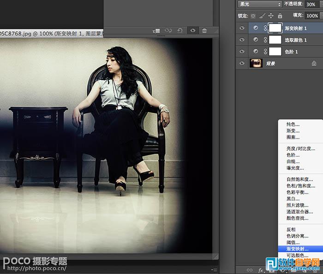The image size is (323, 274).
Task: Choose highlighted 渐变映射... menu entry
Action: [x=300, y=249]
